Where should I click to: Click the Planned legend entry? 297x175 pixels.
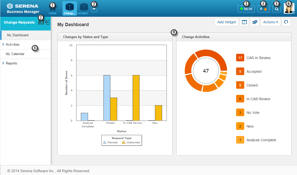[110, 143]
